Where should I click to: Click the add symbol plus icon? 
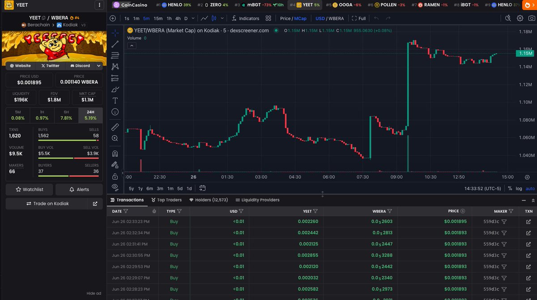(113, 18)
